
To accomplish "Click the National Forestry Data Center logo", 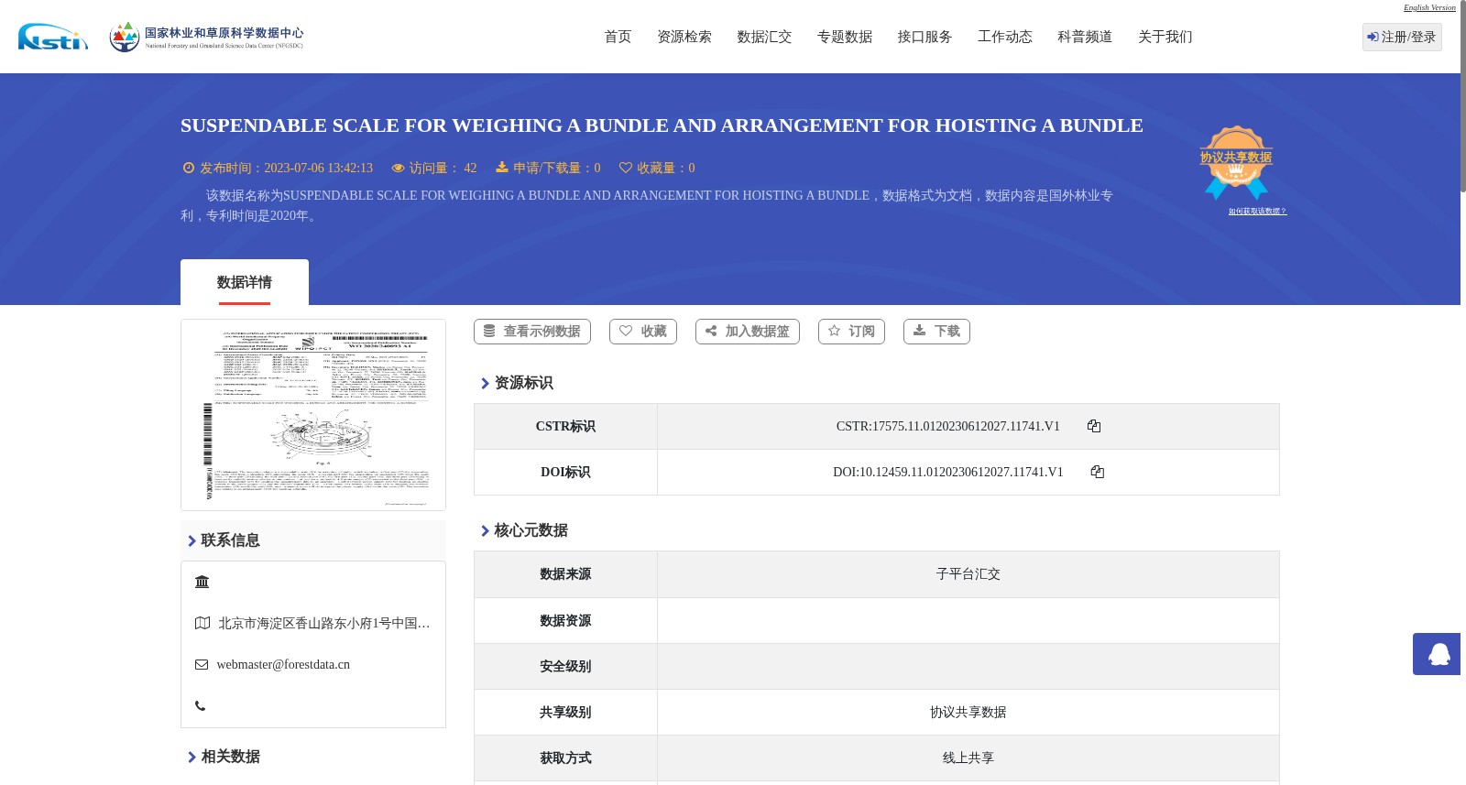I will click(206, 37).
